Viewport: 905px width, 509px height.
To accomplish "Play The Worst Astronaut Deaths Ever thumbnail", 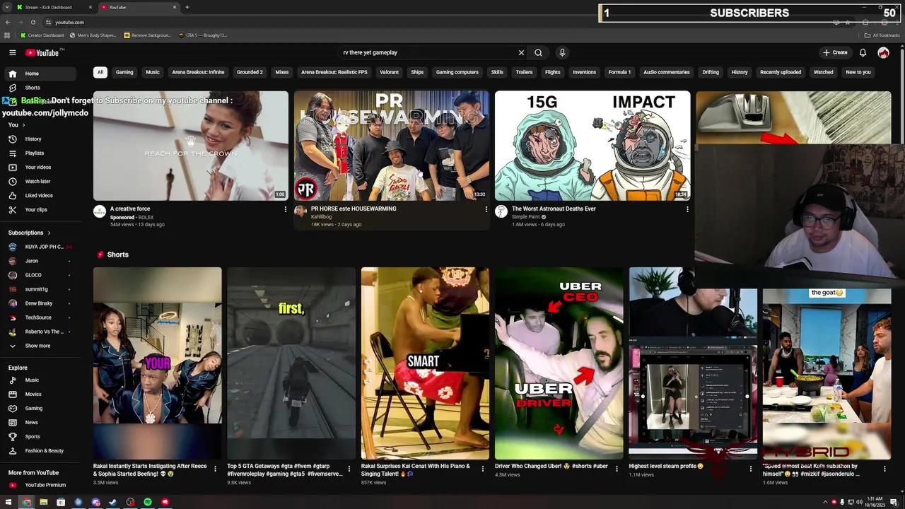I will [x=592, y=146].
